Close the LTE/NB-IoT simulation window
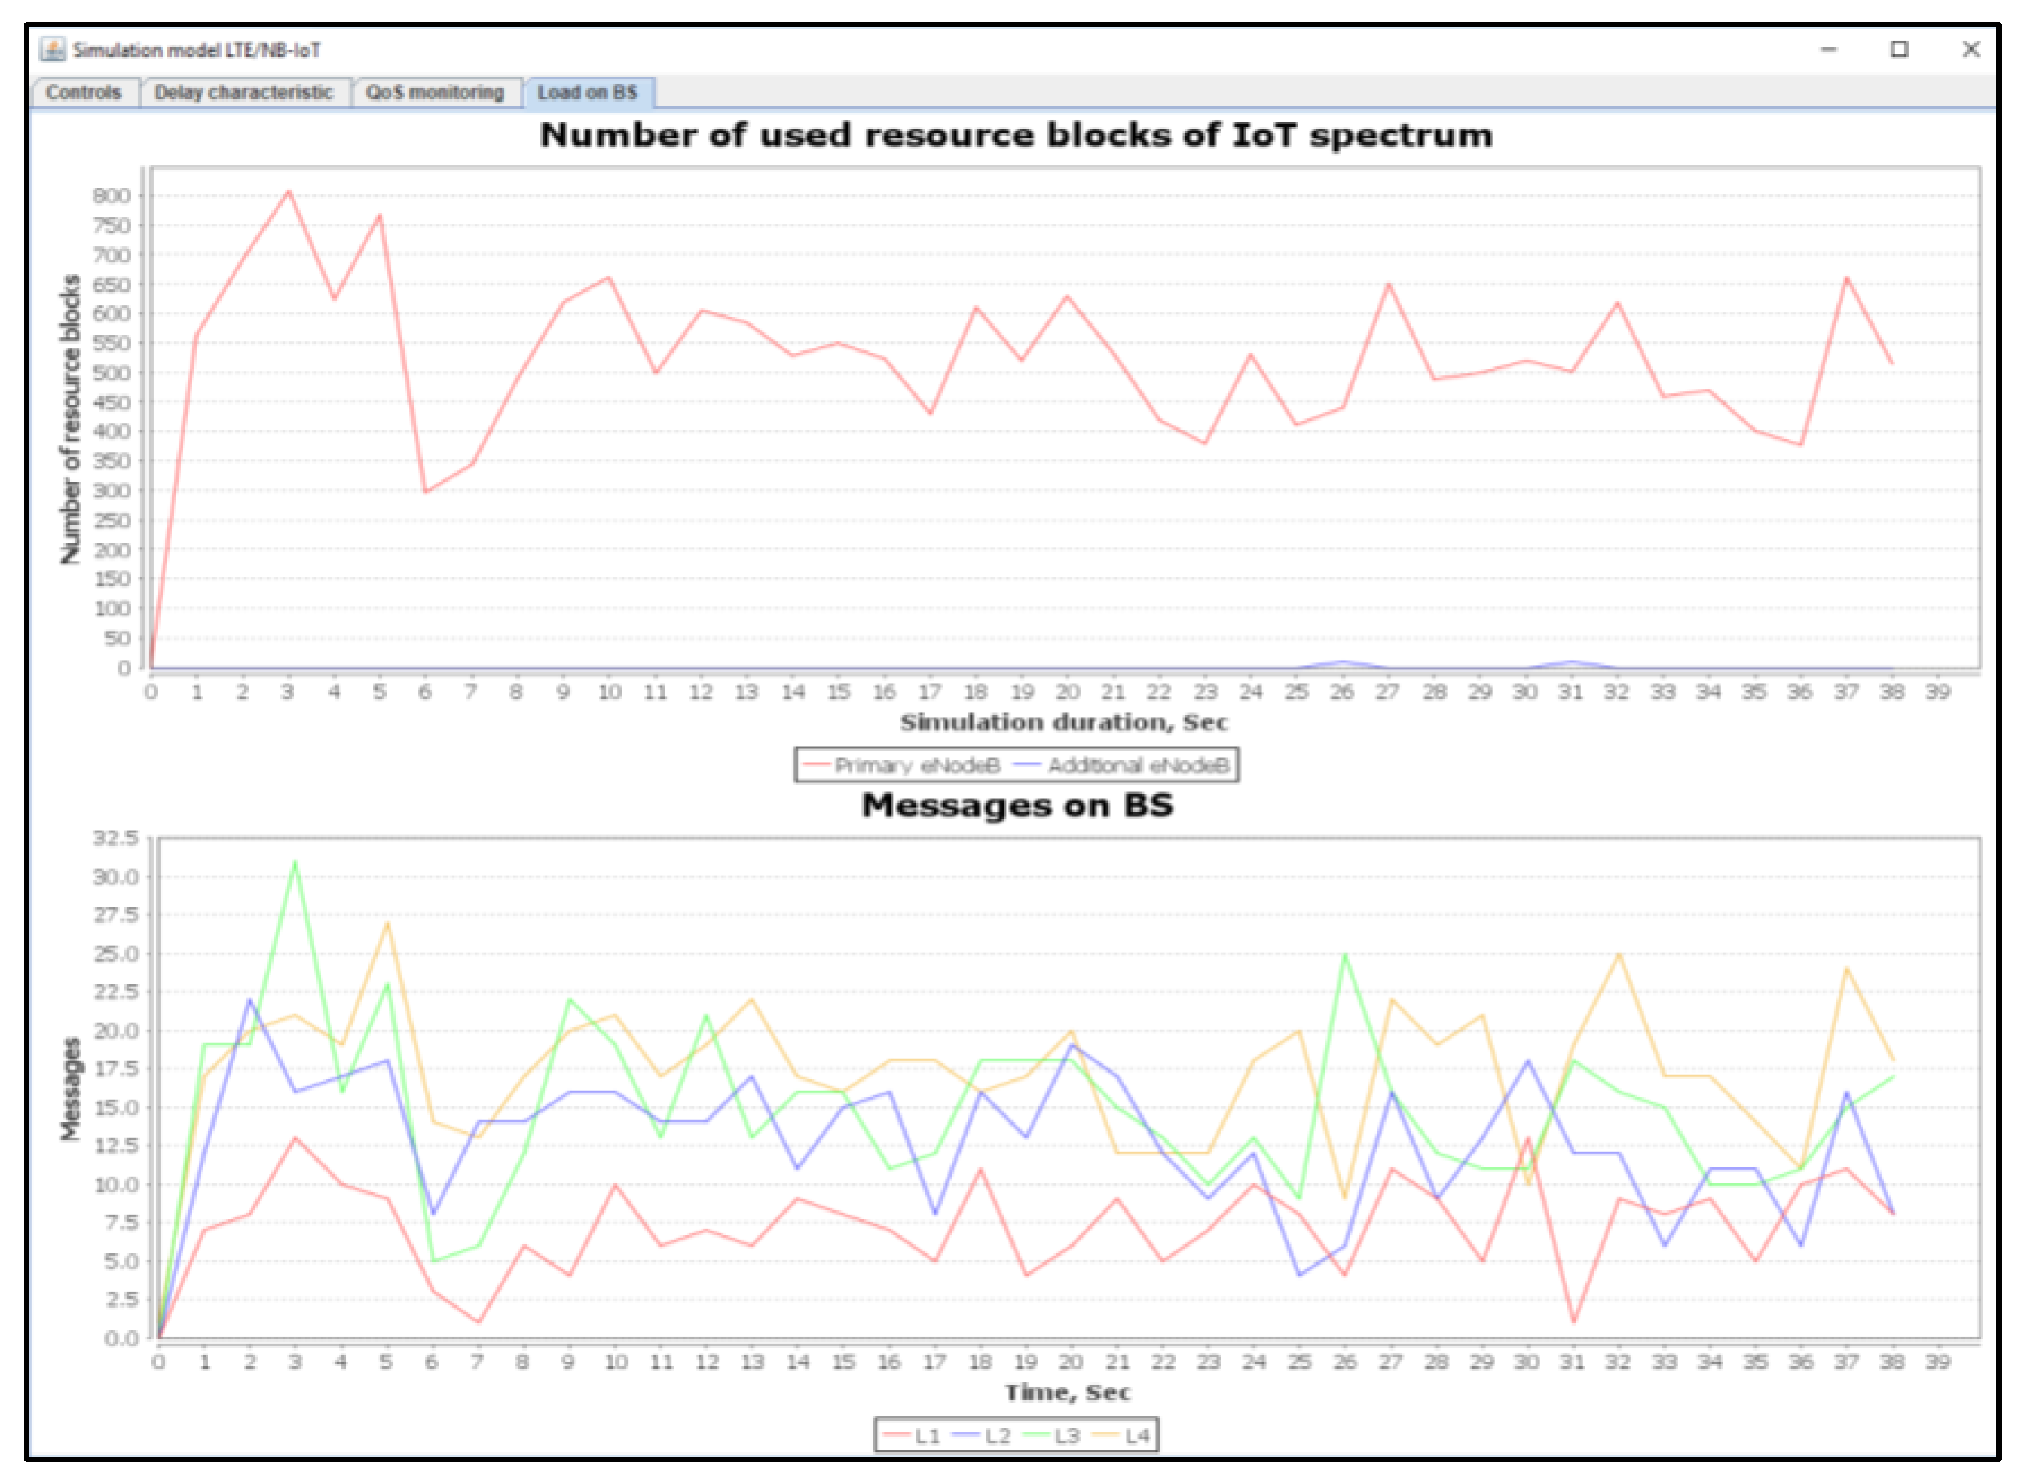 pyautogui.click(x=1970, y=50)
